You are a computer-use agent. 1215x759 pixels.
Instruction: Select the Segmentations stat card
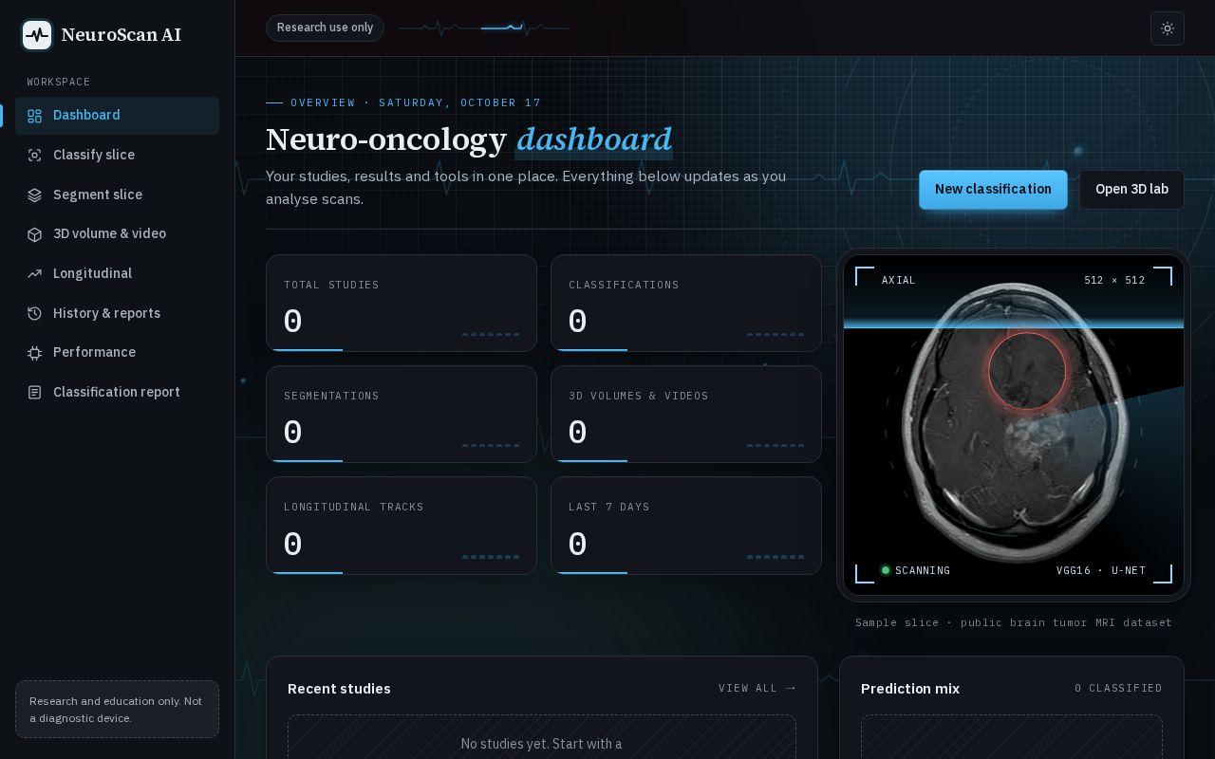point(402,415)
